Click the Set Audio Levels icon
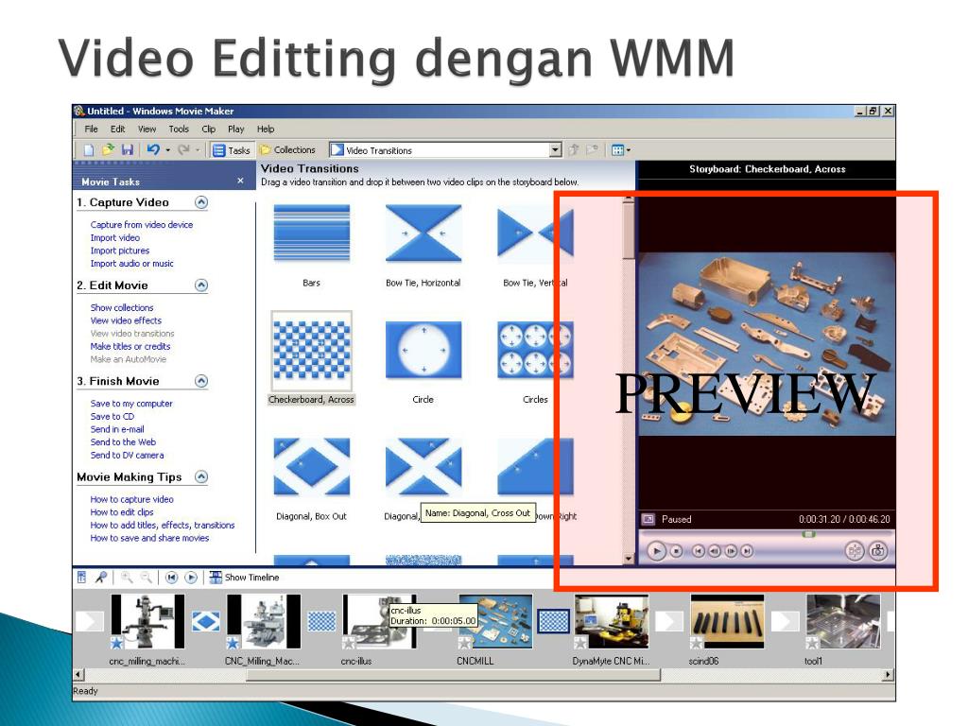 tap(81, 578)
